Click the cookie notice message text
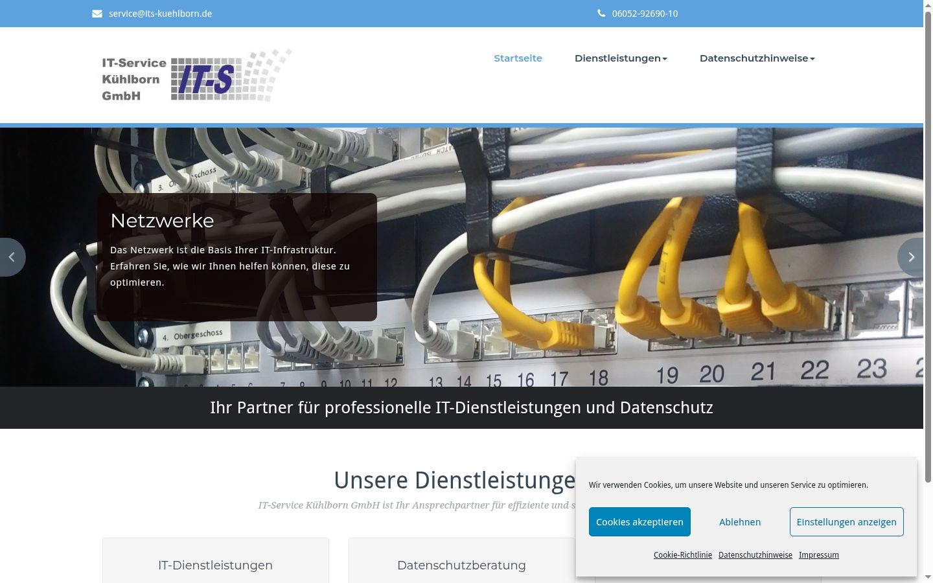 point(728,485)
